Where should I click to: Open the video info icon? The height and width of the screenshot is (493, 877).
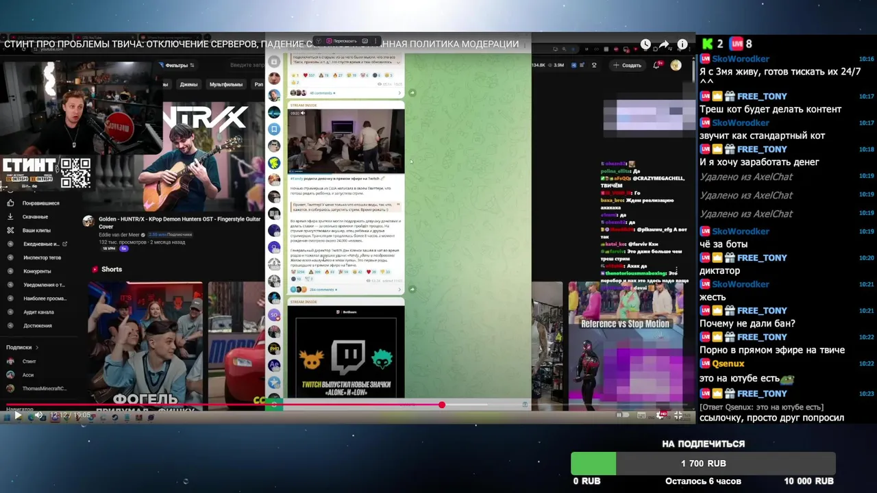click(x=682, y=44)
